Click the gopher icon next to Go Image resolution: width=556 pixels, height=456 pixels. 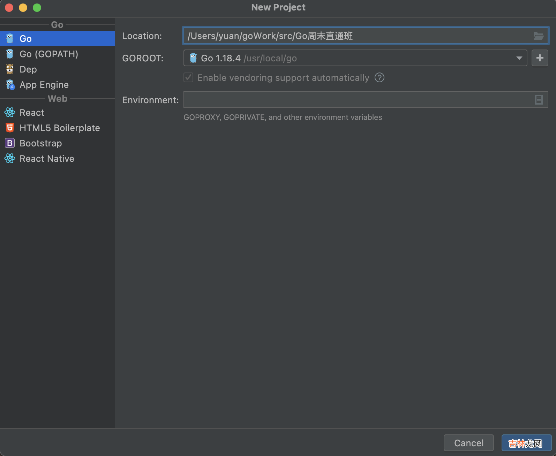[x=10, y=38]
